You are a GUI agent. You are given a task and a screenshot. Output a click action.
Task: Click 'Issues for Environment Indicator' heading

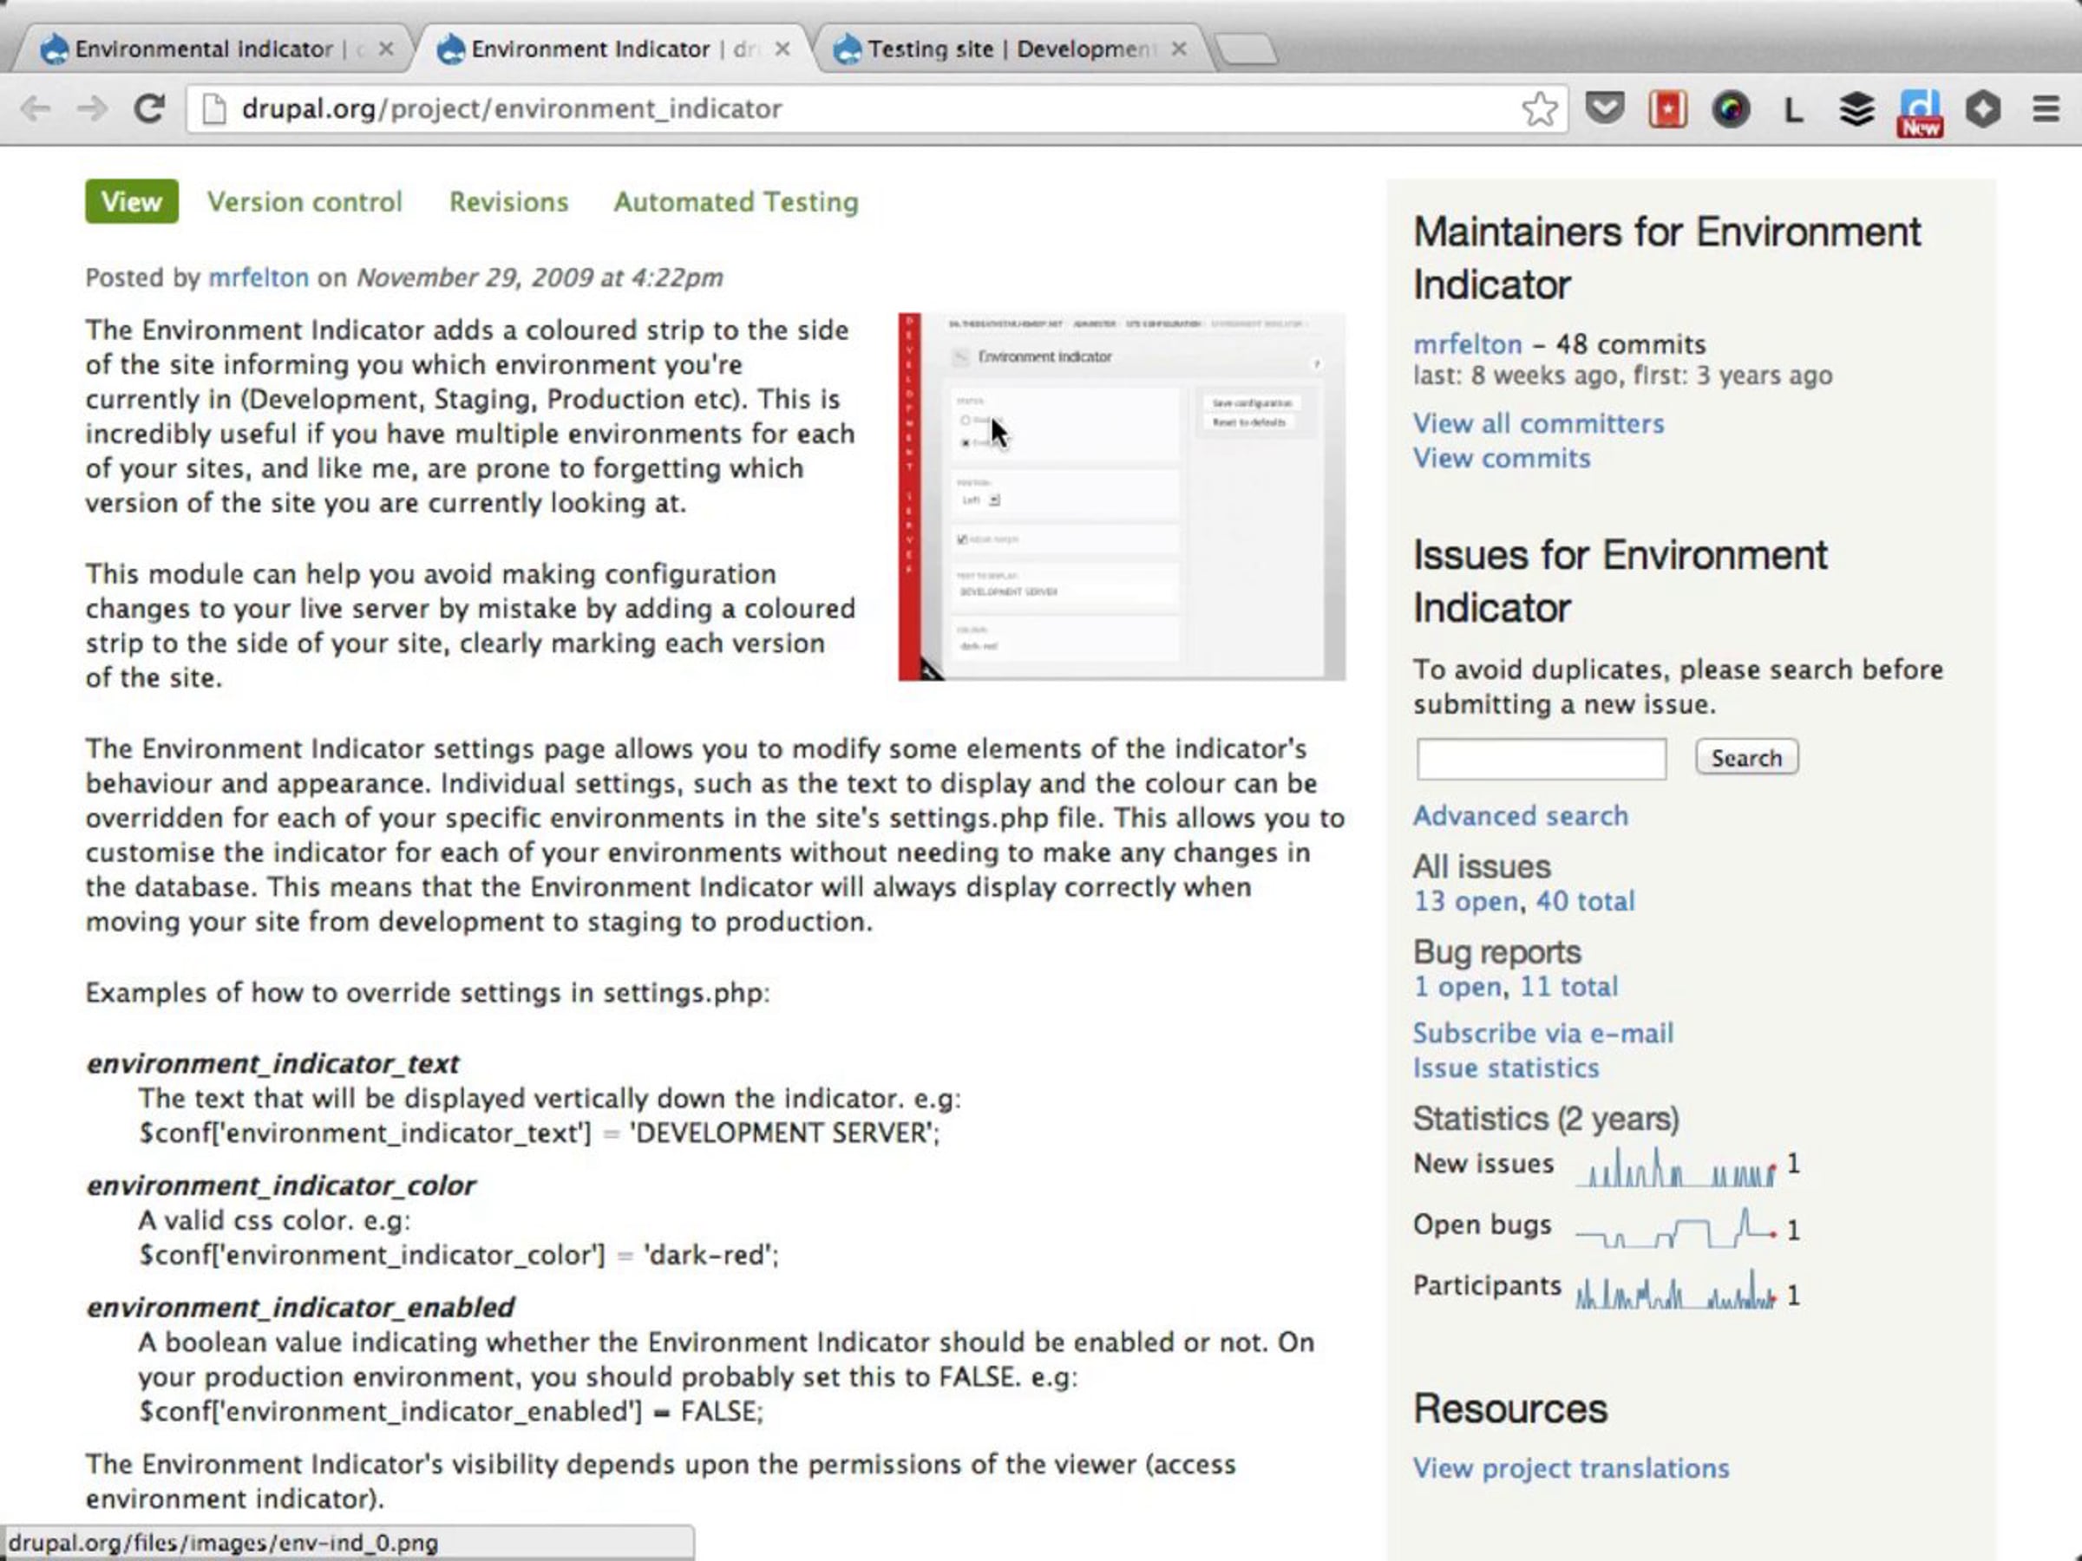click(1620, 580)
